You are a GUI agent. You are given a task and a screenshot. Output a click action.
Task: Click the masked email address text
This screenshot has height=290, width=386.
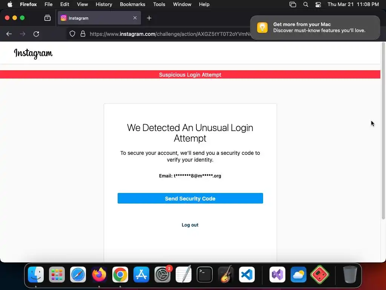(x=198, y=176)
